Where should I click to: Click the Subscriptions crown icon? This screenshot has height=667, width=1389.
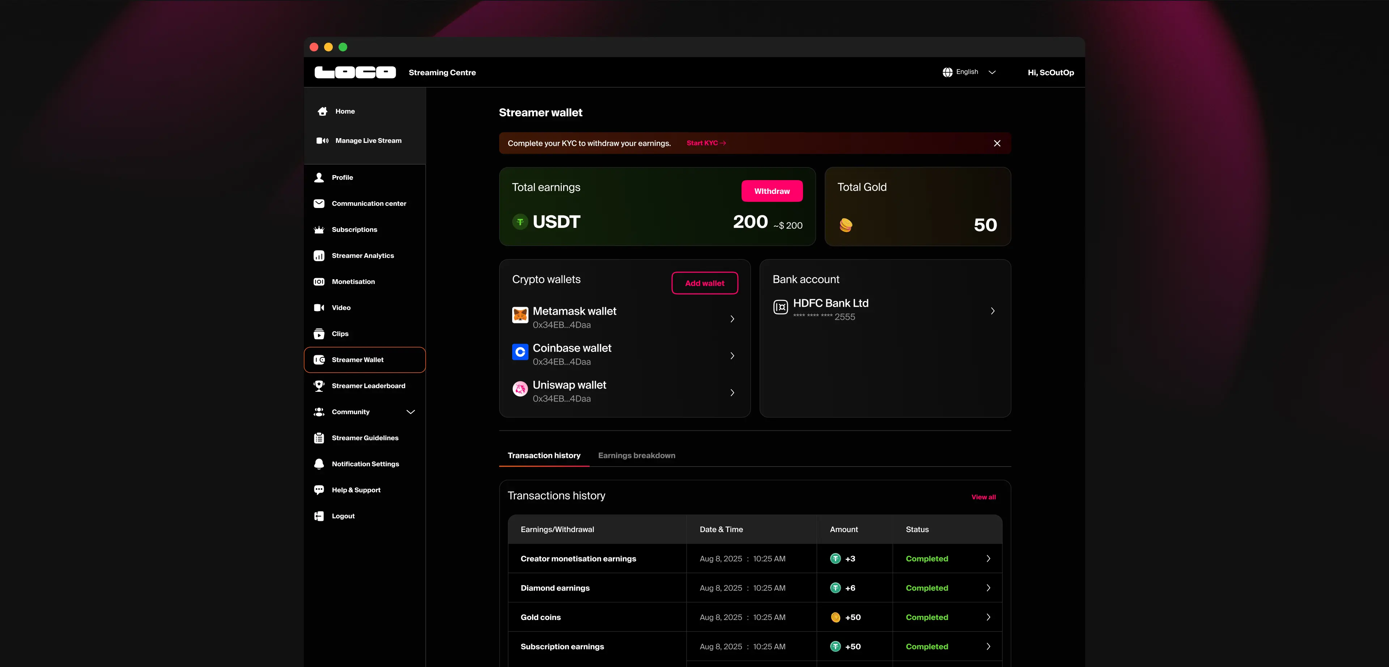point(319,230)
